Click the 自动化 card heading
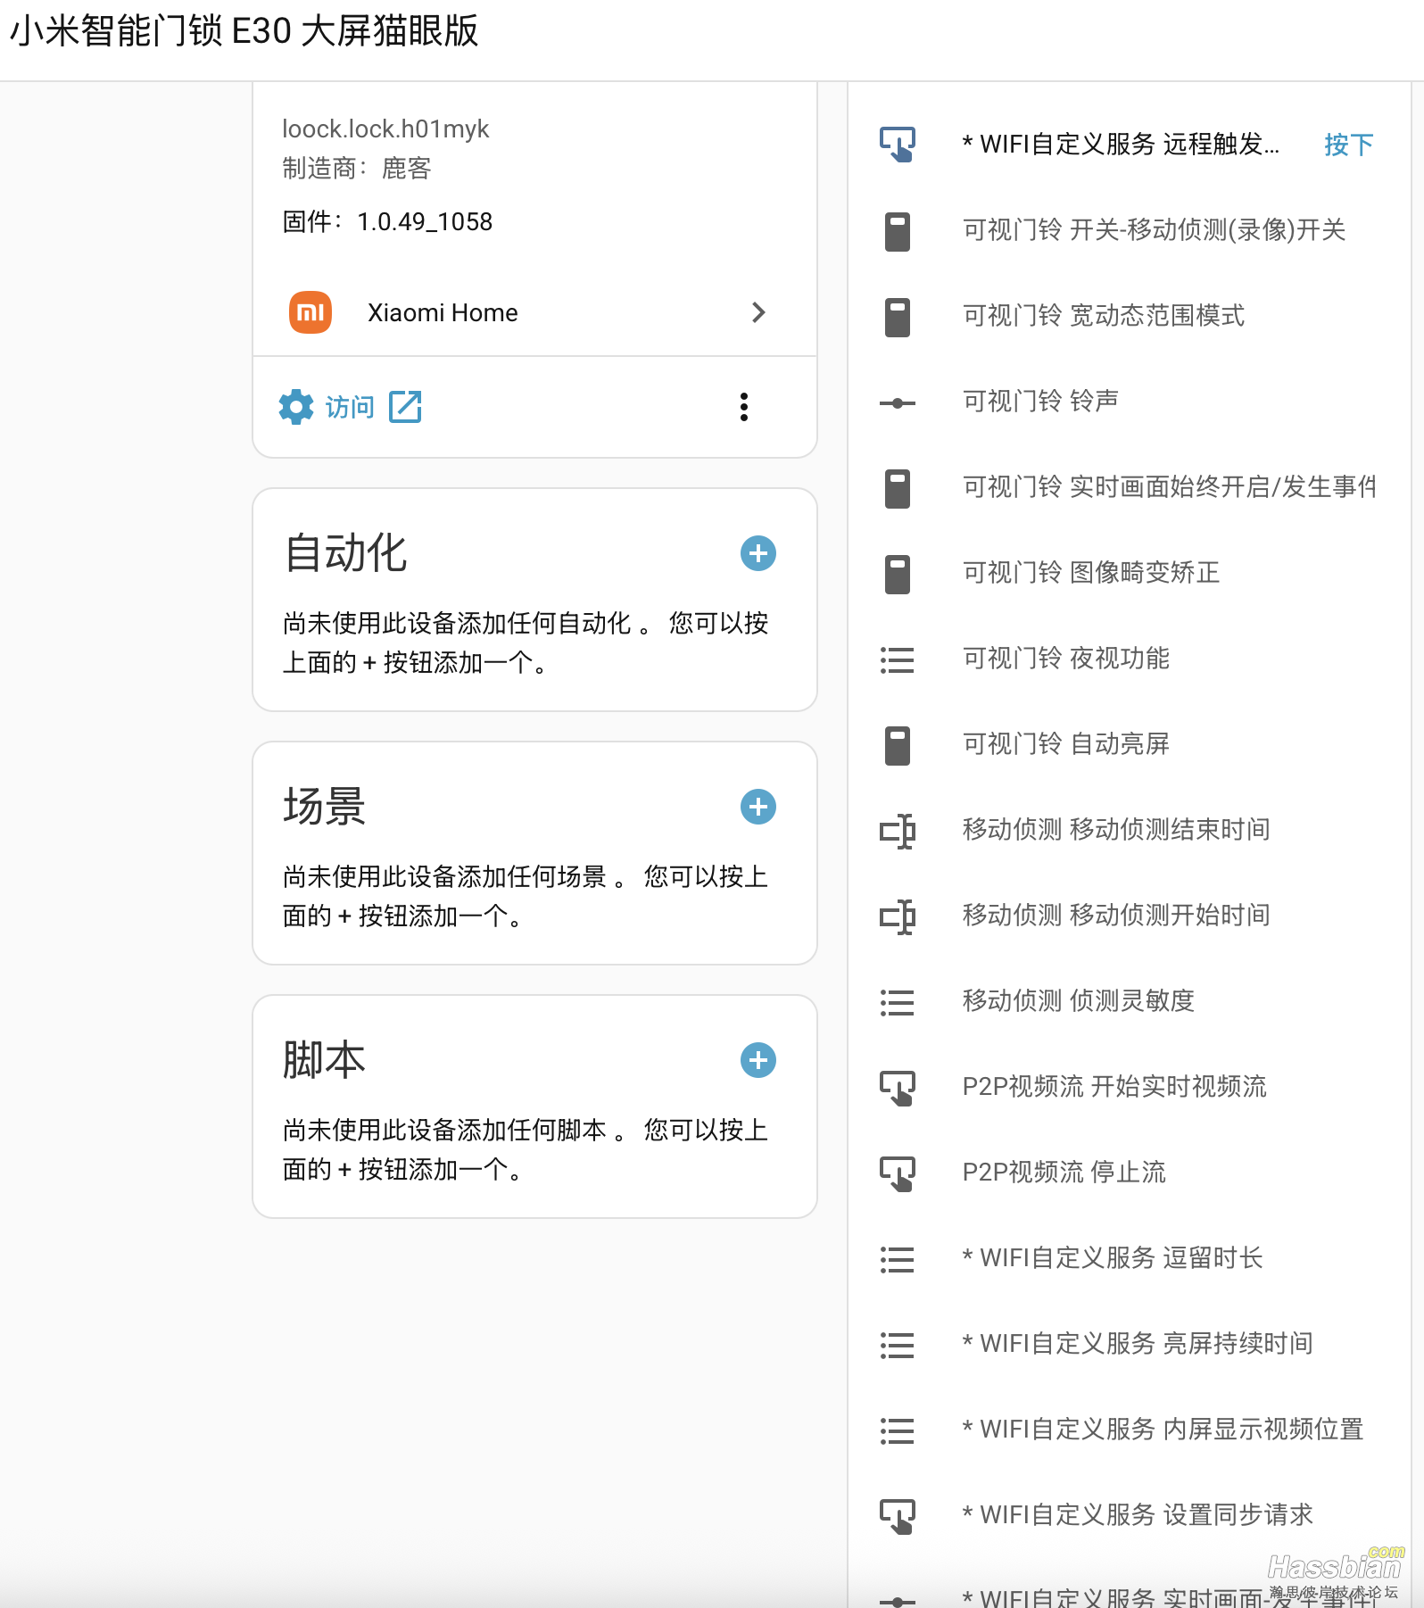 coord(345,553)
